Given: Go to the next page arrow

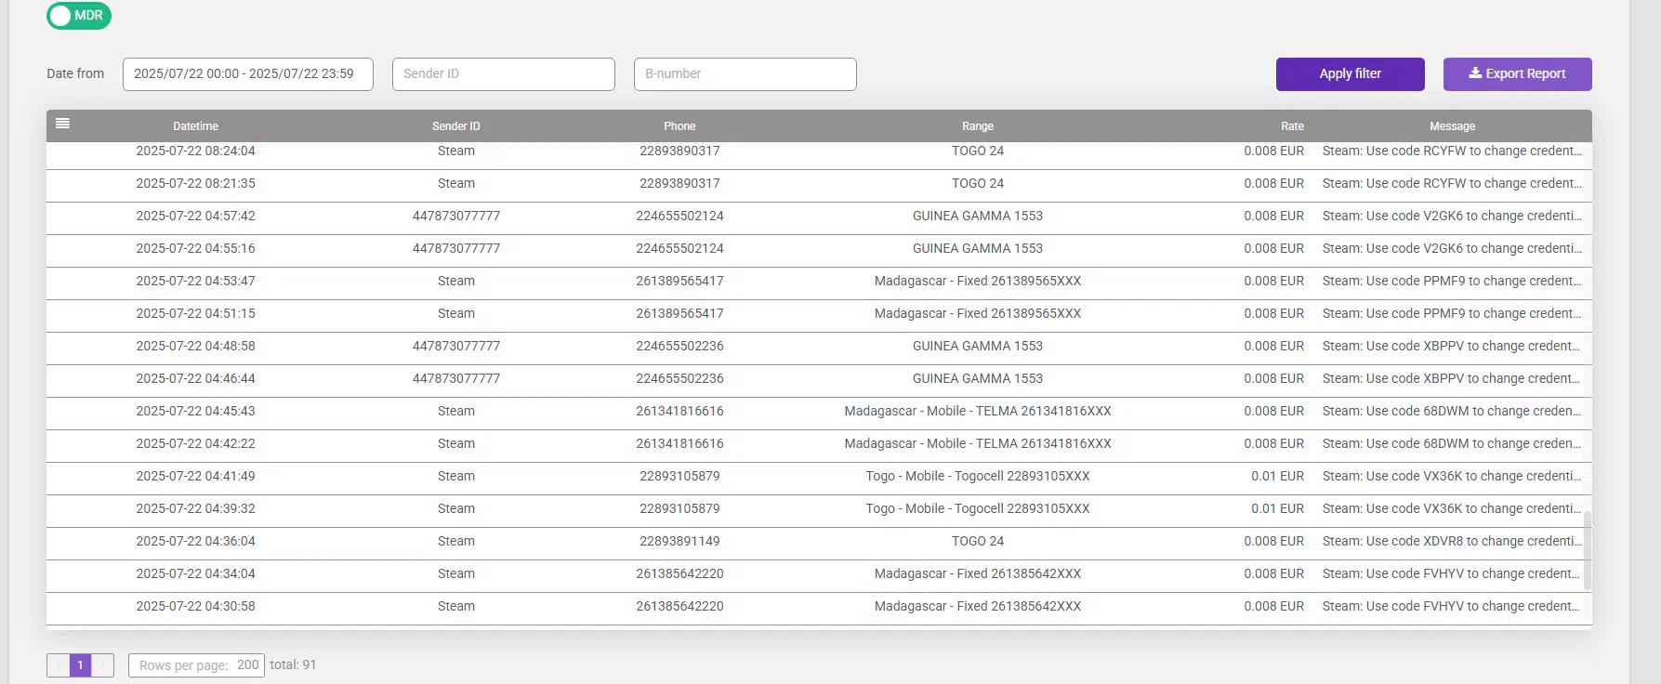Looking at the screenshot, I should coord(102,665).
